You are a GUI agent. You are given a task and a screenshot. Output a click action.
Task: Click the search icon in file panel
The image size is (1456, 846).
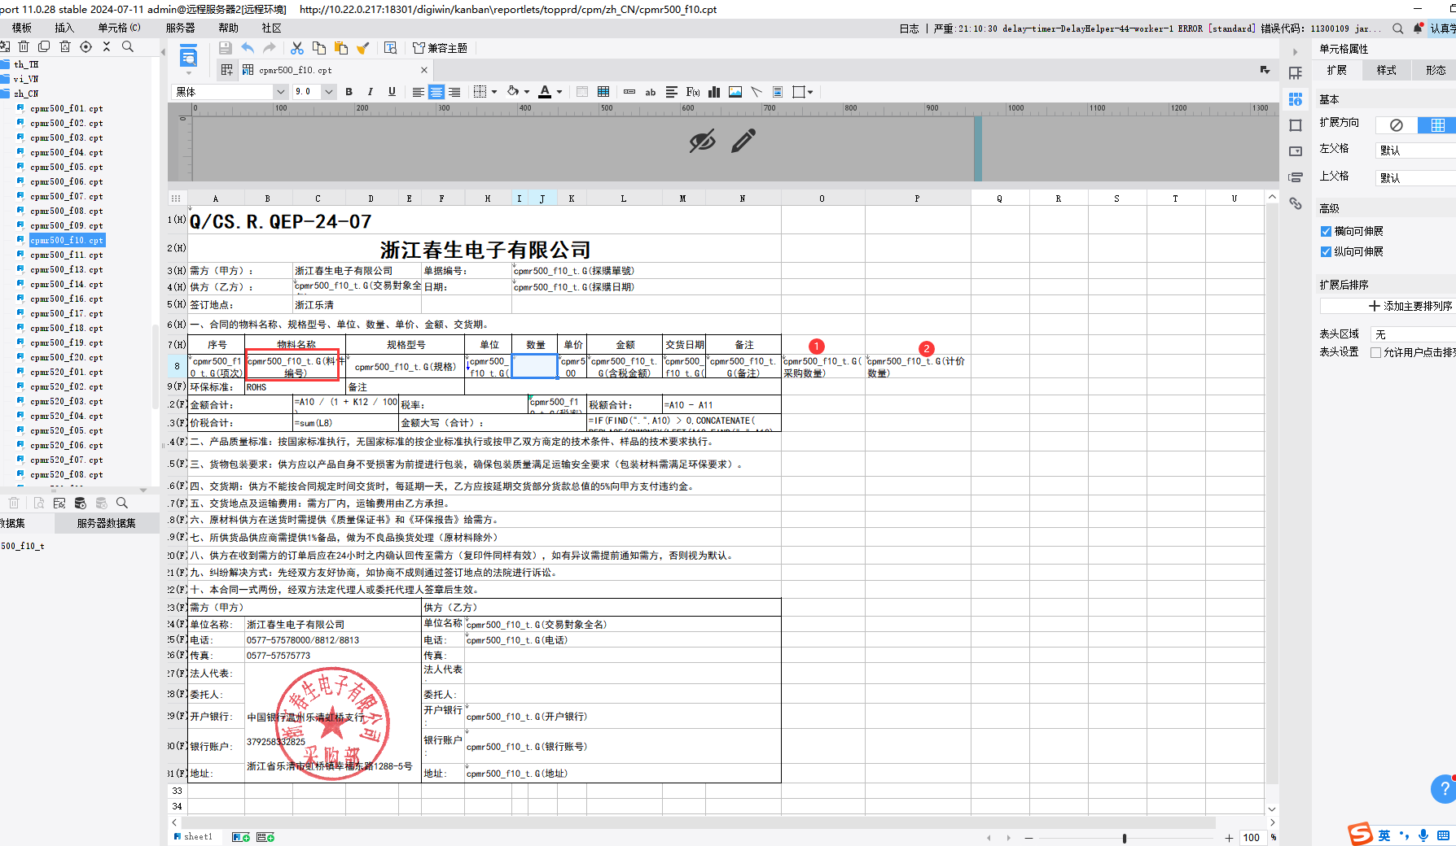coord(127,46)
